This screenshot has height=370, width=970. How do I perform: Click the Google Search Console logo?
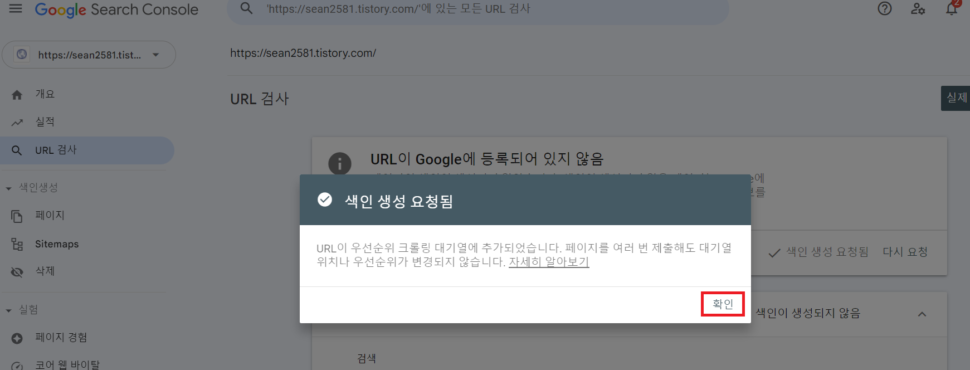click(x=116, y=9)
